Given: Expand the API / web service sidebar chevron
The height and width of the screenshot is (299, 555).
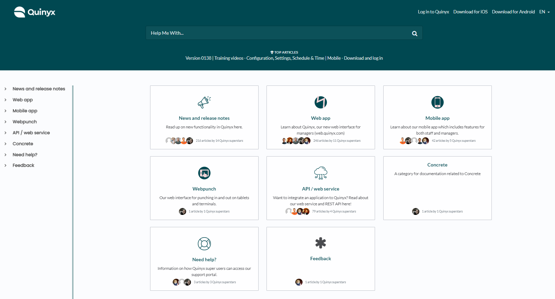Looking at the screenshot, I should pyautogui.click(x=5, y=133).
